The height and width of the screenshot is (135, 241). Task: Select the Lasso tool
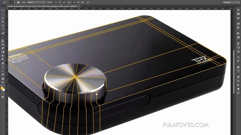point(3,18)
